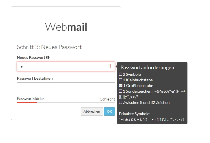Click the Schlecht strength label
The image size is (210, 143).
pos(107,99)
